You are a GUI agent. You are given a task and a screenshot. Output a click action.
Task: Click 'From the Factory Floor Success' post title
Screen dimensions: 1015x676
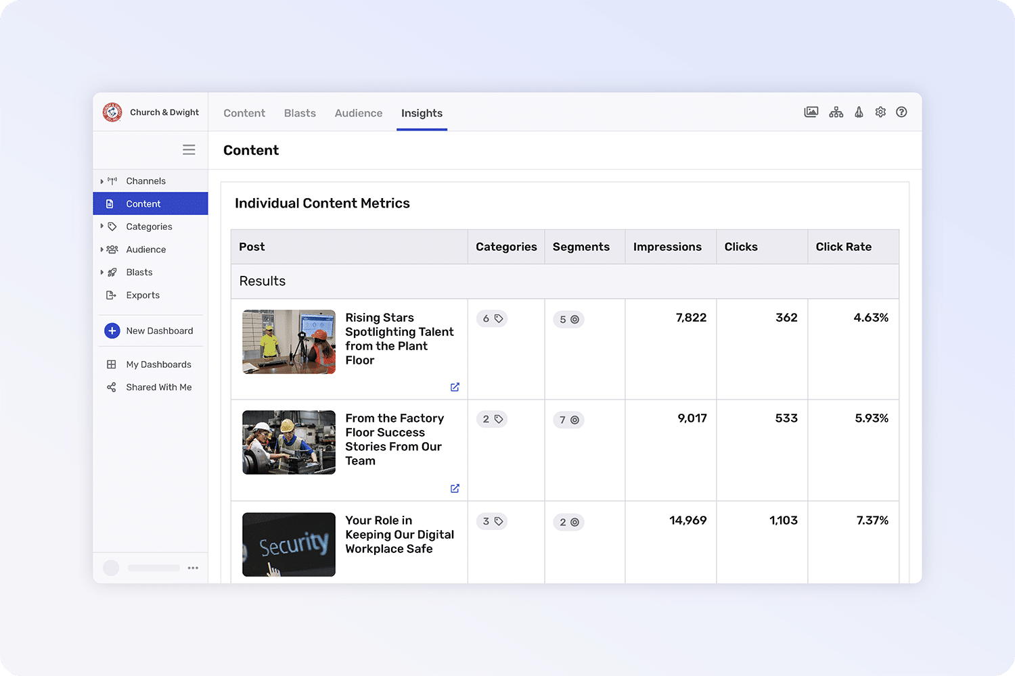394,439
